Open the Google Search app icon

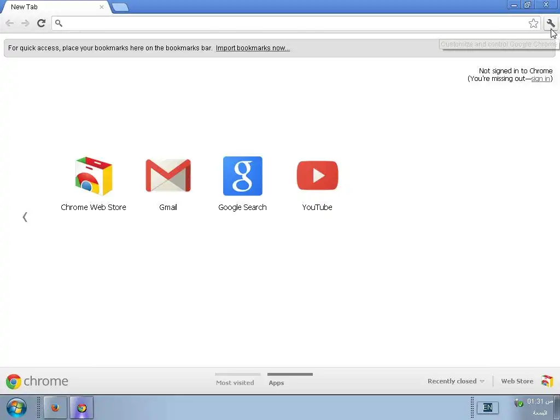point(242,176)
